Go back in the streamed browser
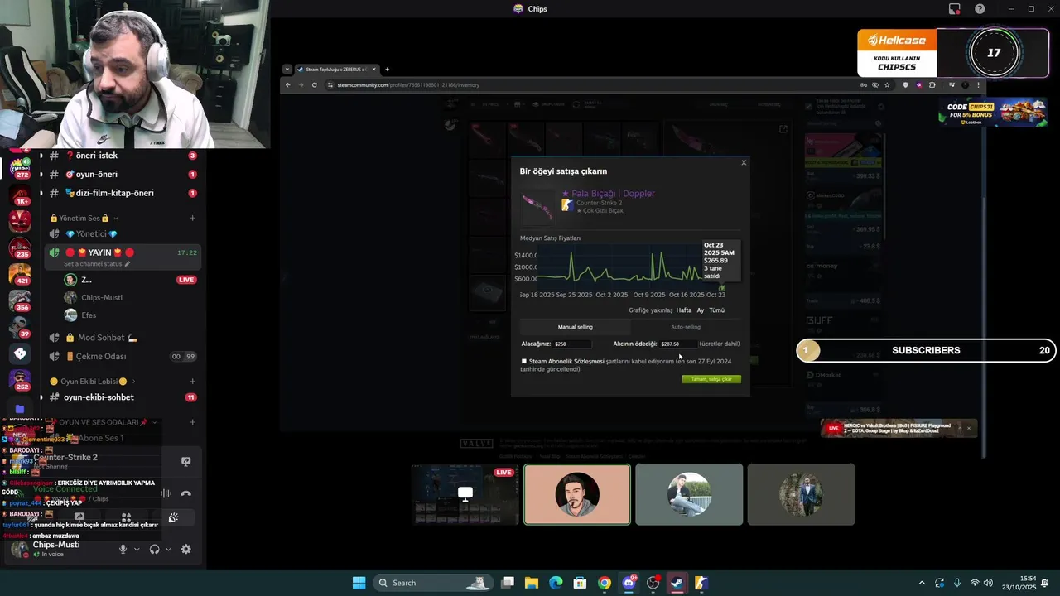The image size is (1060, 596). pos(288,85)
